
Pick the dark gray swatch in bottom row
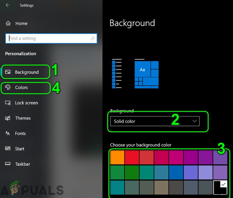point(176,187)
